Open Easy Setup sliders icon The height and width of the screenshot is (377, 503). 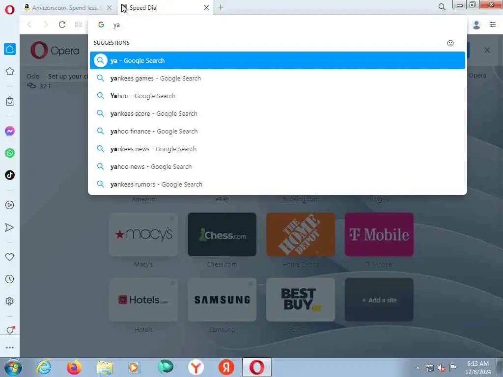[x=493, y=25]
